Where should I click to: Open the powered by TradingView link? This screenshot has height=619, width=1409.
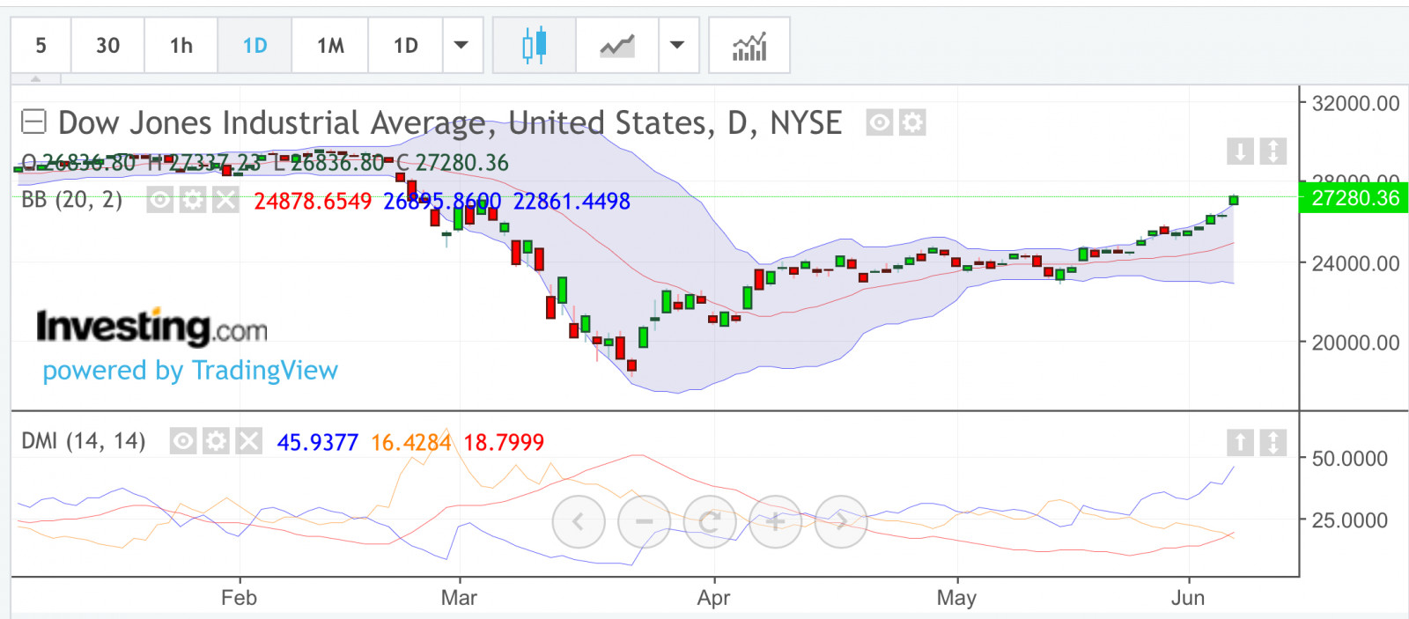pos(190,371)
